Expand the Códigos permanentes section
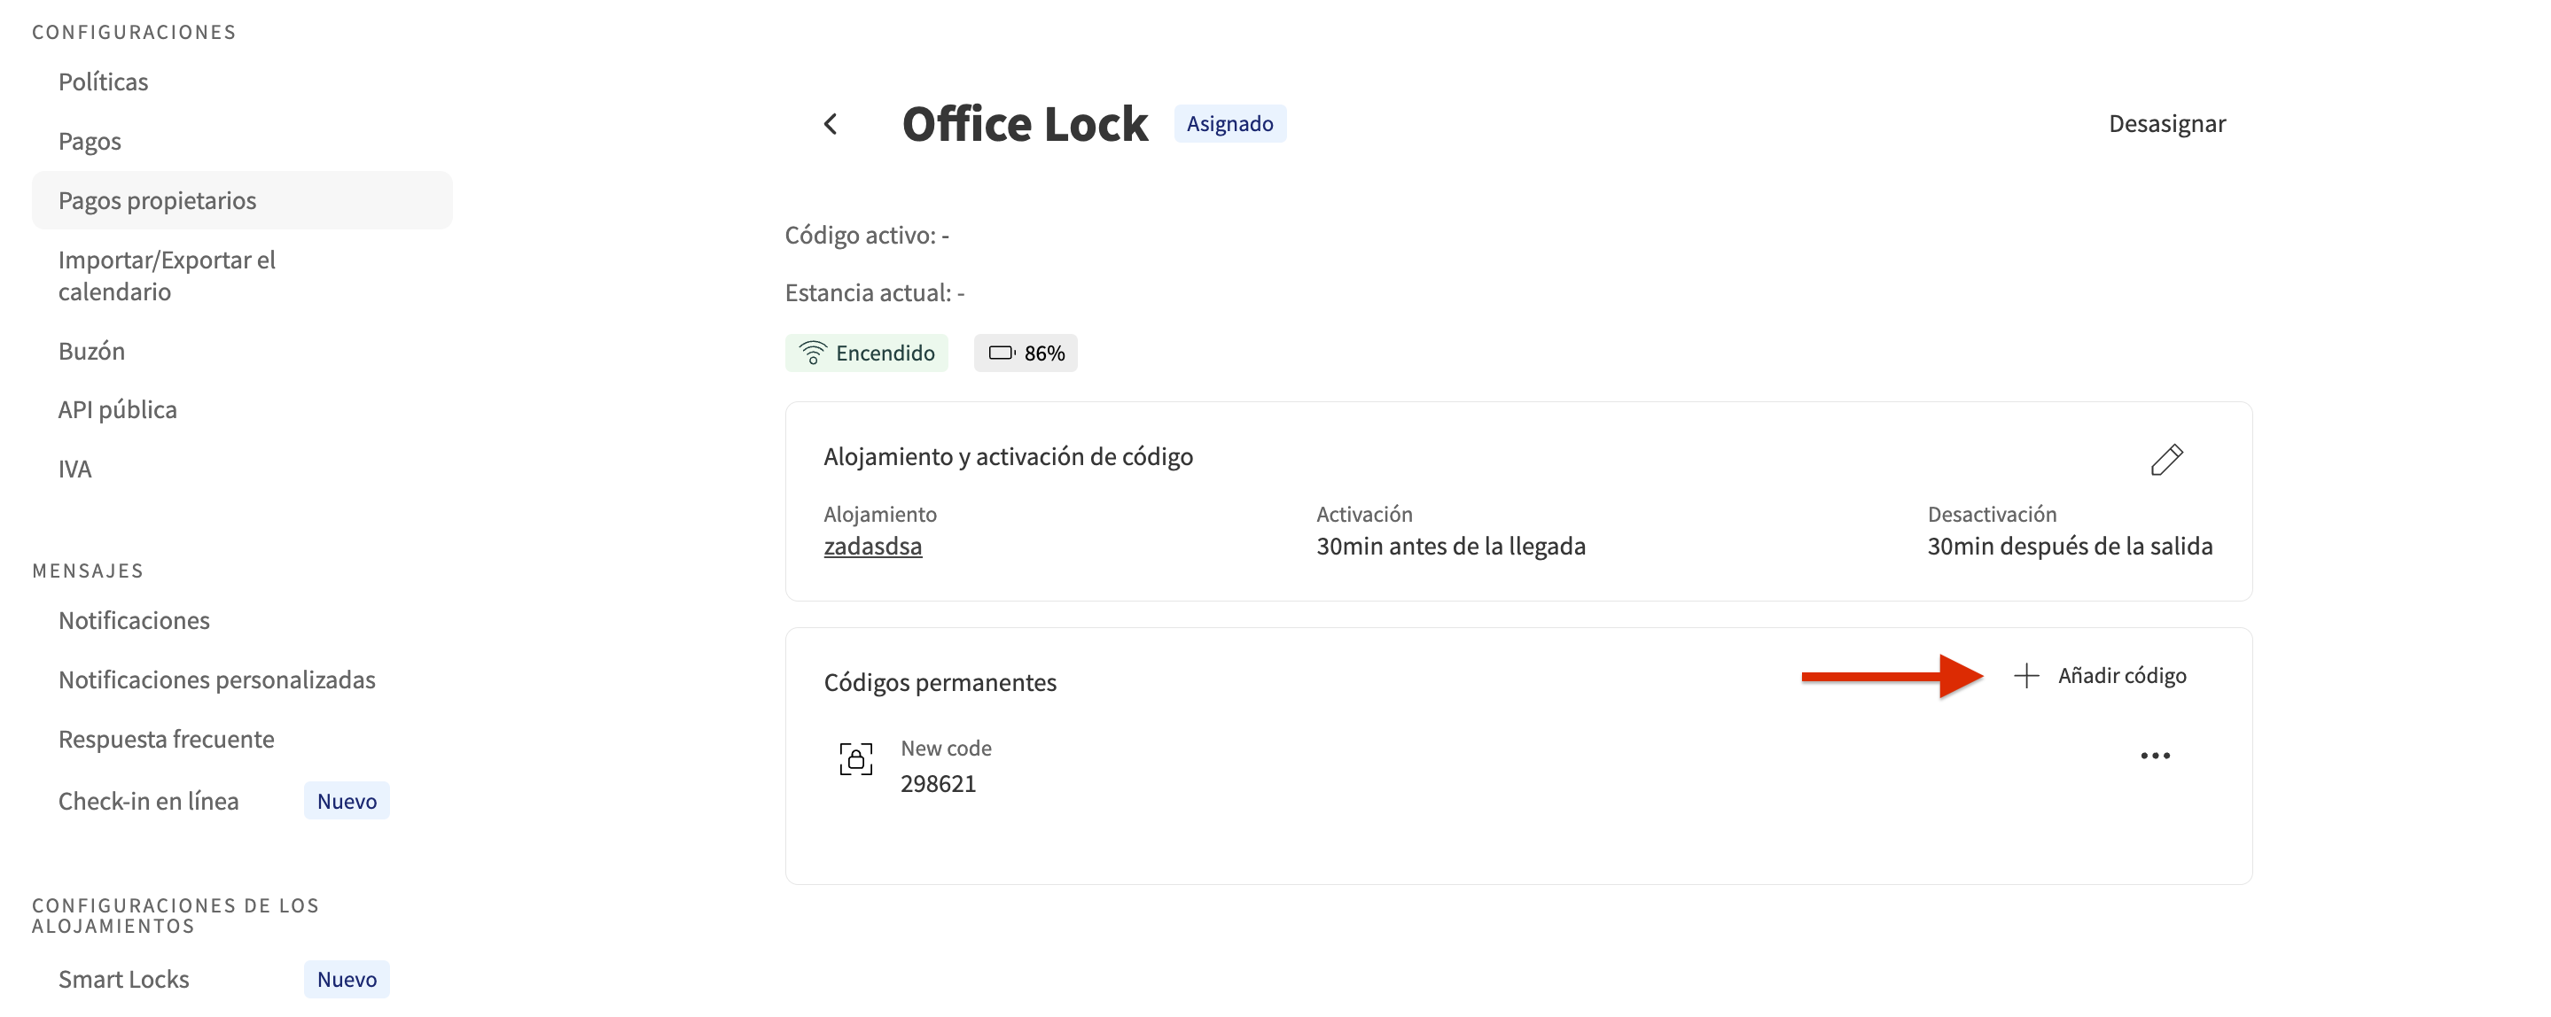Screen dimensions: 2551x1017 (x=940, y=681)
